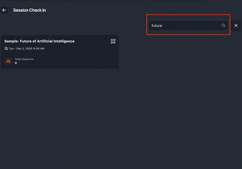
Task: Click the word "Sample:" in the session title
Action: [x=12, y=41]
